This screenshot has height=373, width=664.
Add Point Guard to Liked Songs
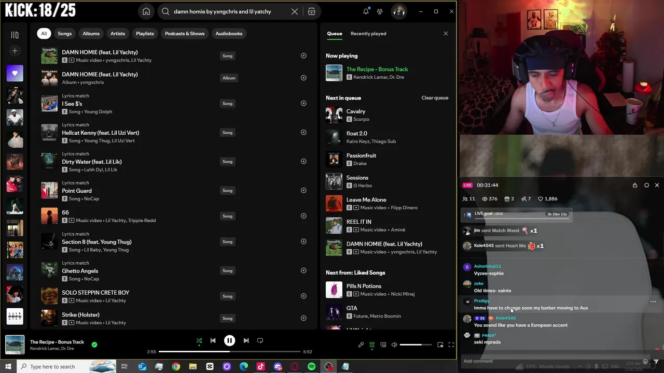(303, 190)
